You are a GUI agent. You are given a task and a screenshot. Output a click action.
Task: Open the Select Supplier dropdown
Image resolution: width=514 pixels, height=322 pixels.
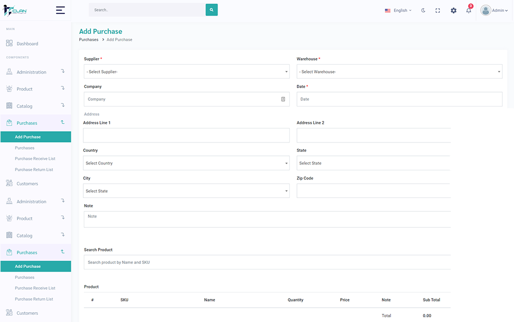coord(186,71)
